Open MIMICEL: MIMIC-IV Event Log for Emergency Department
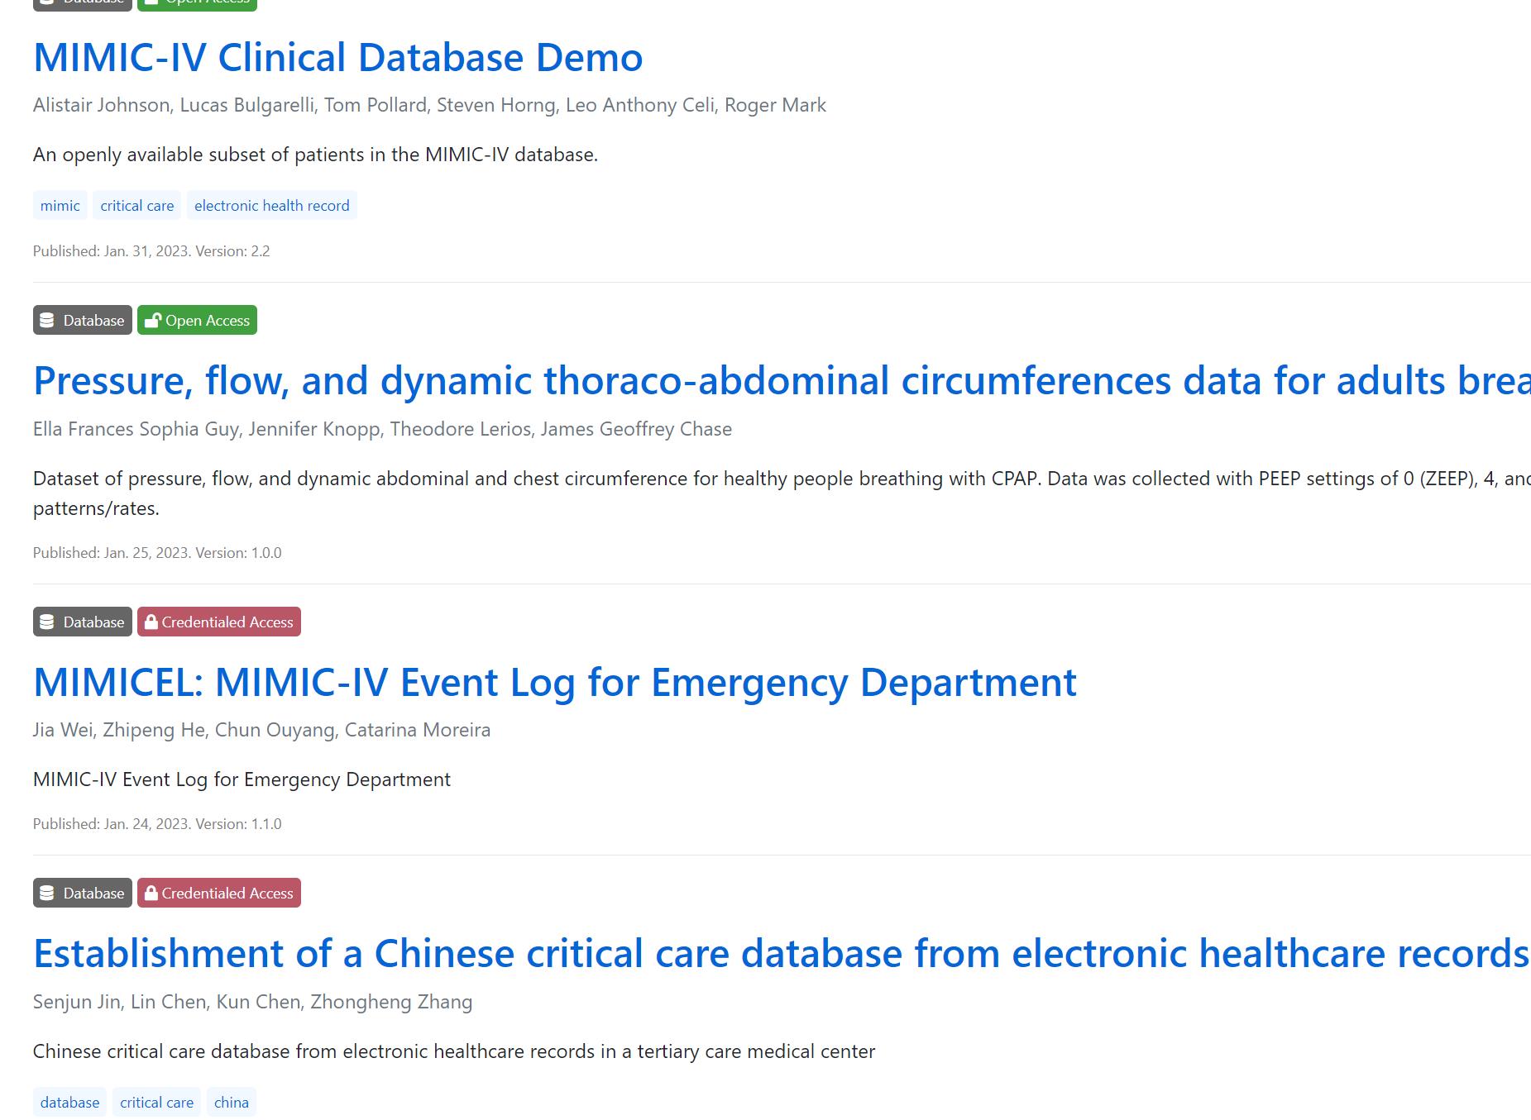This screenshot has width=1531, height=1120. click(554, 683)
